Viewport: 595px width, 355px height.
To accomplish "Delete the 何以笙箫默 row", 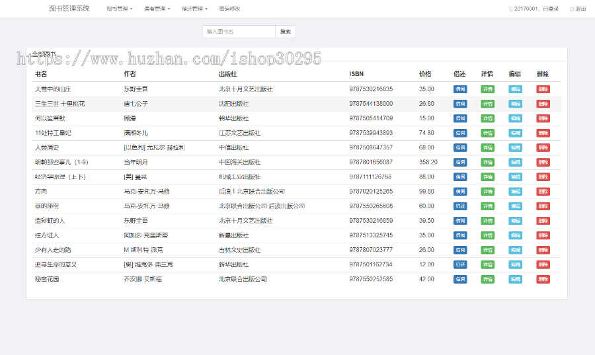I will tap(543, 118).
